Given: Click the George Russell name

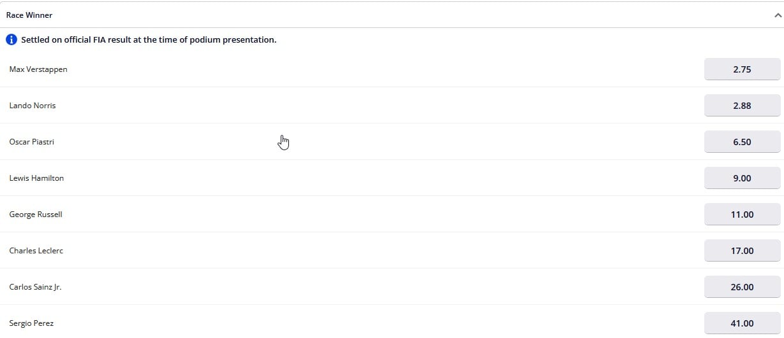Looking at the screenshot, I should [36, 215].
